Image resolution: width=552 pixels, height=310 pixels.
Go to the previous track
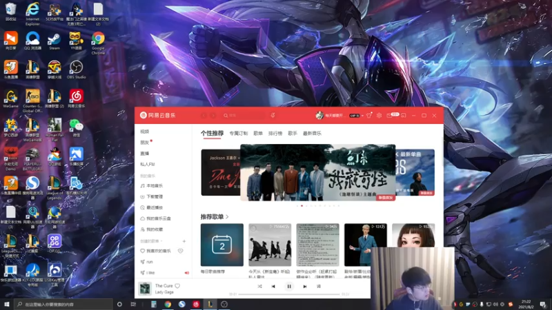[273, 287]
